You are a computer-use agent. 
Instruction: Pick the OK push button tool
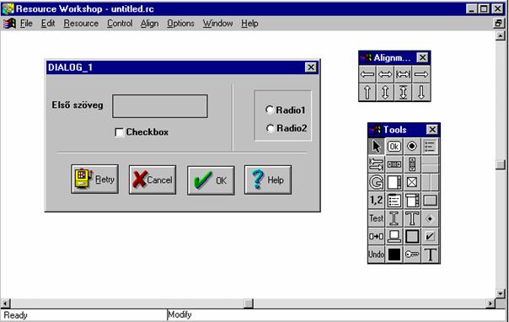point(394,147)
